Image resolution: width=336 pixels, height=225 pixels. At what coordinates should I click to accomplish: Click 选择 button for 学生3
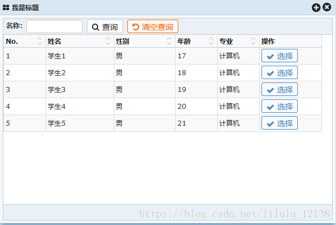click(x=279, y=89)
